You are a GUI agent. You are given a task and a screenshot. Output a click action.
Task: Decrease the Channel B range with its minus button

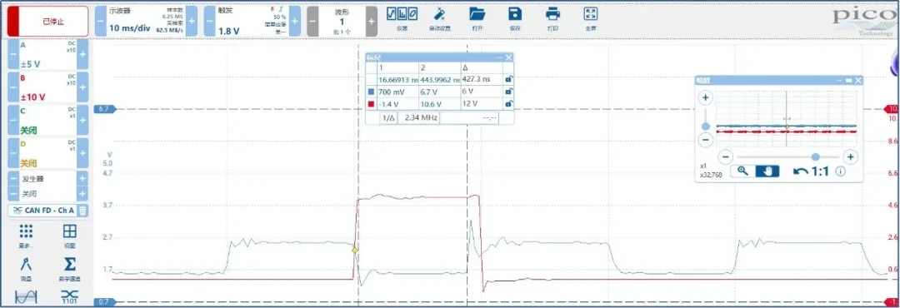click(14, 87)
